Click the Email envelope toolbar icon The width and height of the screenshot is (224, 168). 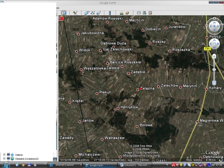click(139, 13)
